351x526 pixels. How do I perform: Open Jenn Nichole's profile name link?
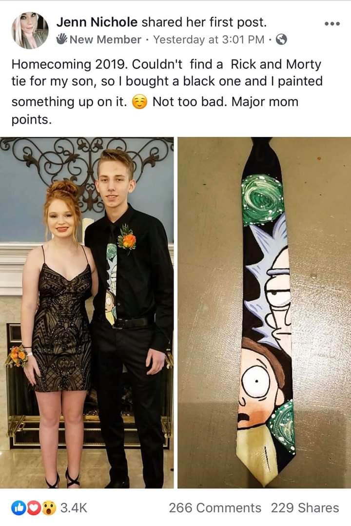(x=97, y=22)
